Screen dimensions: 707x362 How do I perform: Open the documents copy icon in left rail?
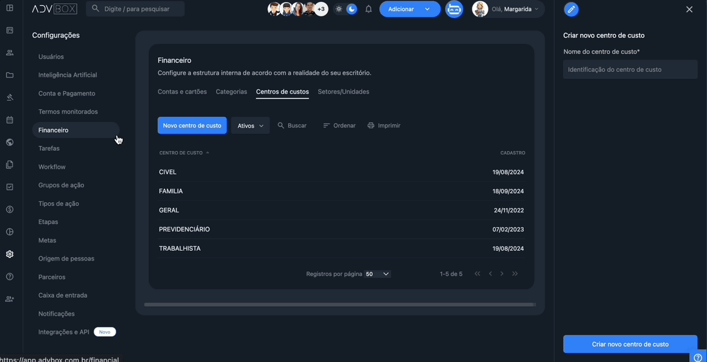coord(10,165)
